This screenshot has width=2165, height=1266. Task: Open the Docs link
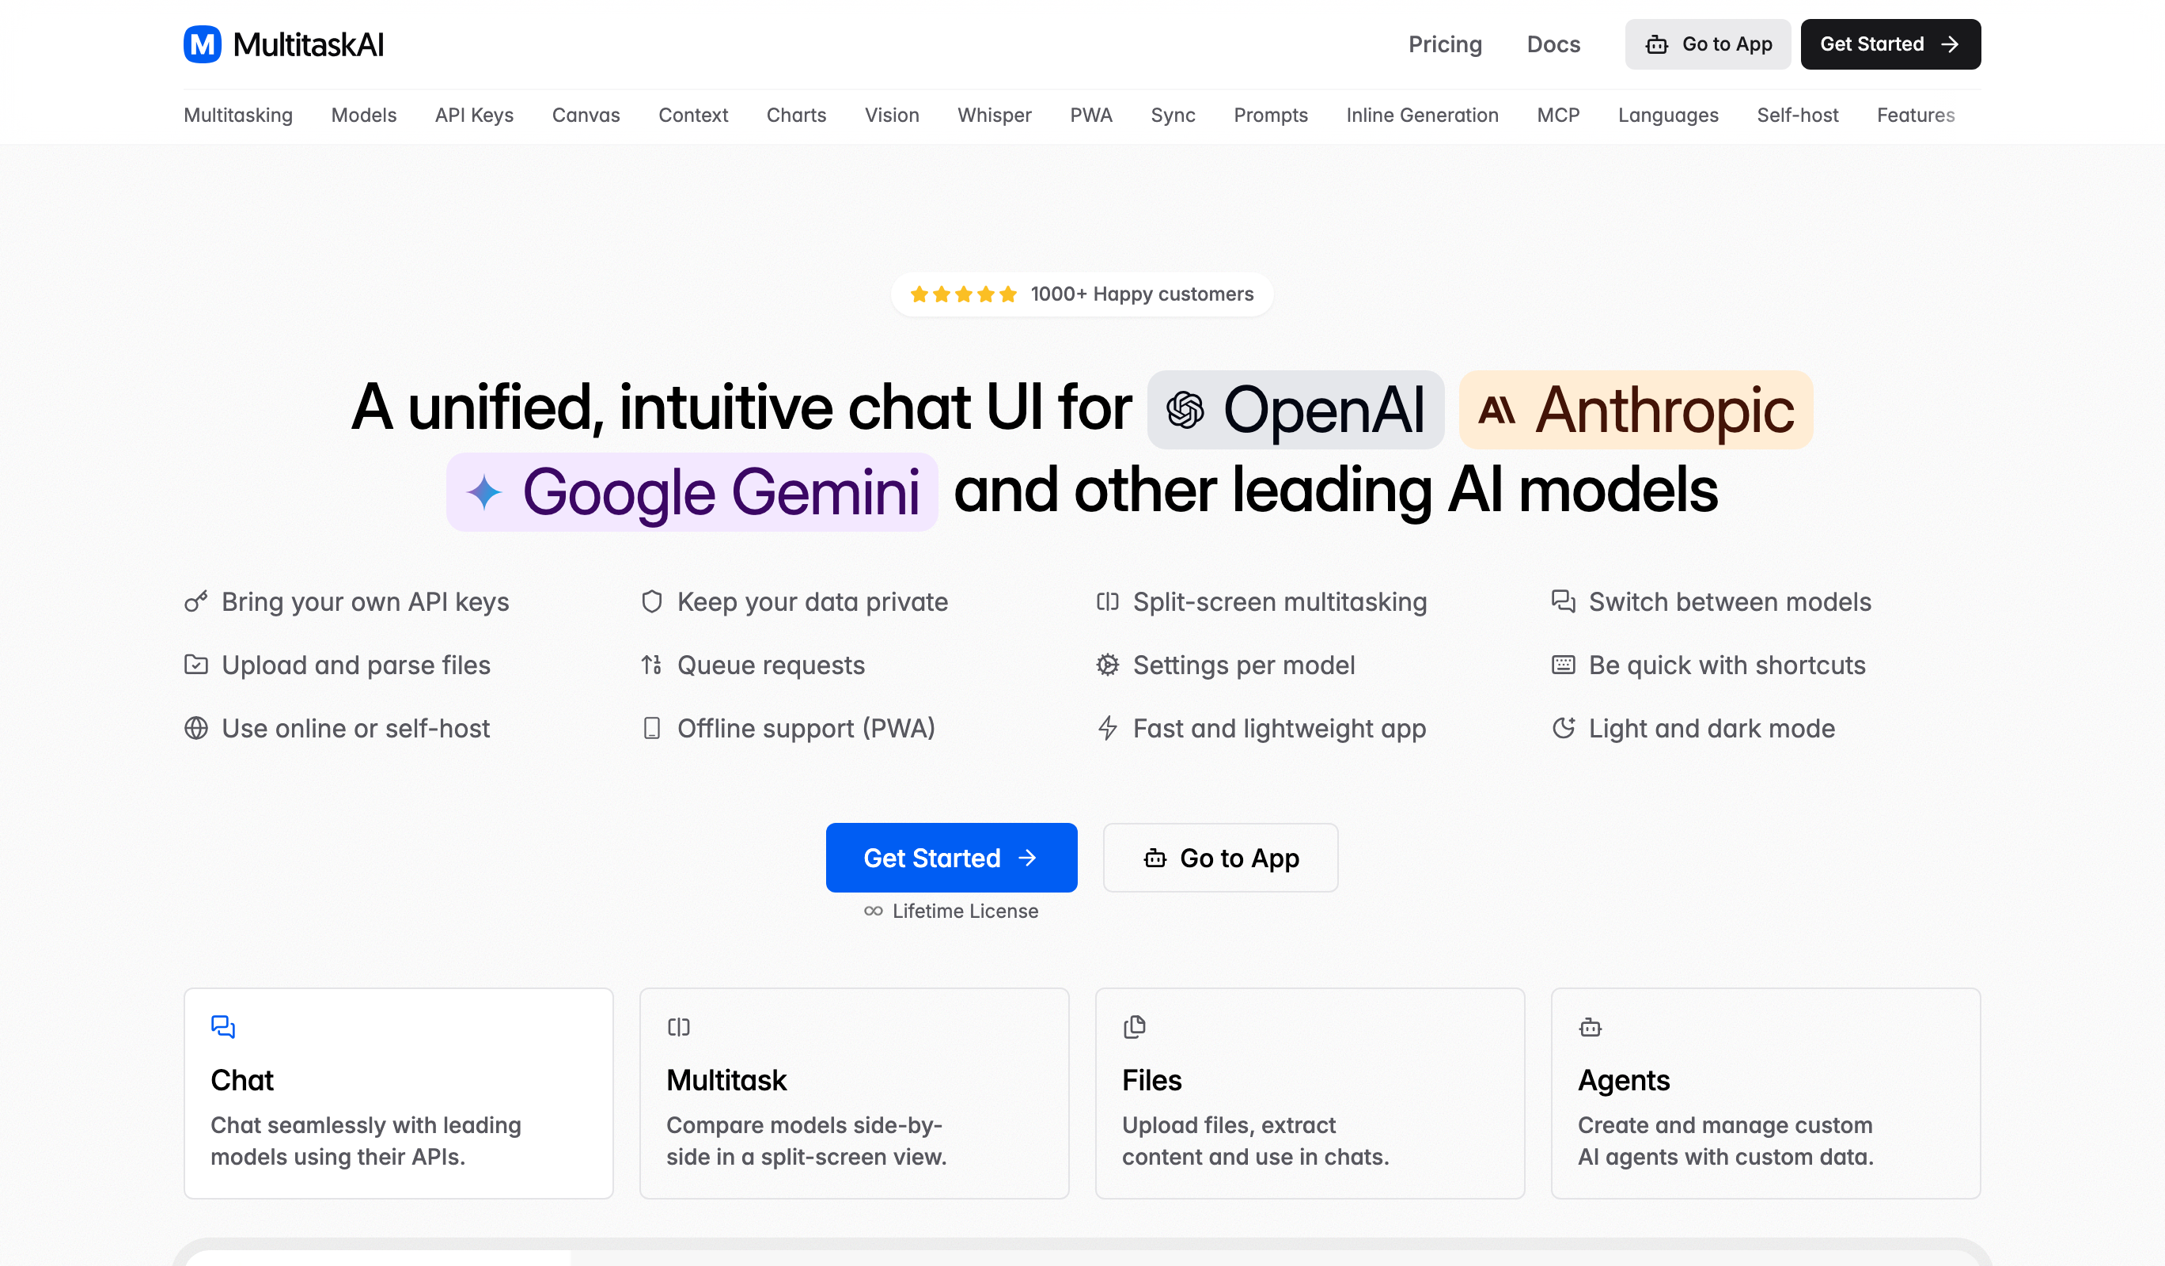click(x=1553, y=44)
